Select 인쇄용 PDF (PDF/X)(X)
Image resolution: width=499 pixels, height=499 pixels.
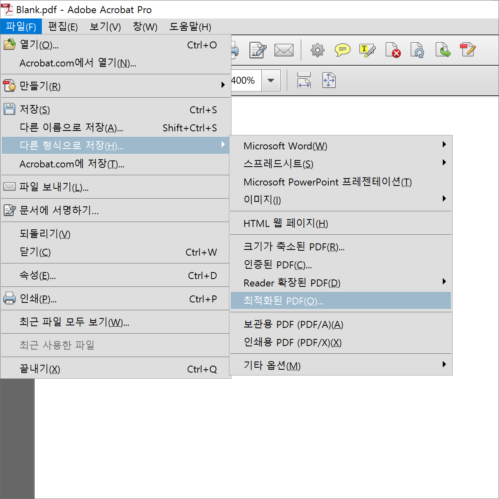341,342
